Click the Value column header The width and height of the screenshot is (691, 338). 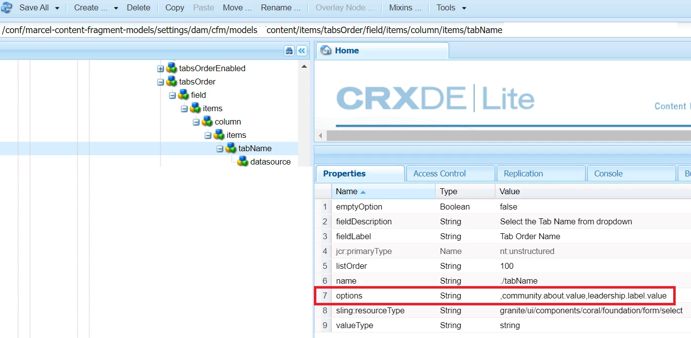[593, 191]
